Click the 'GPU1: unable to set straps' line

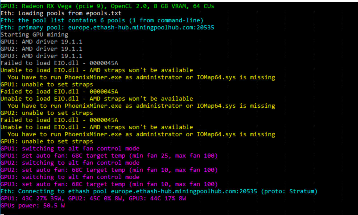(47, 85)
